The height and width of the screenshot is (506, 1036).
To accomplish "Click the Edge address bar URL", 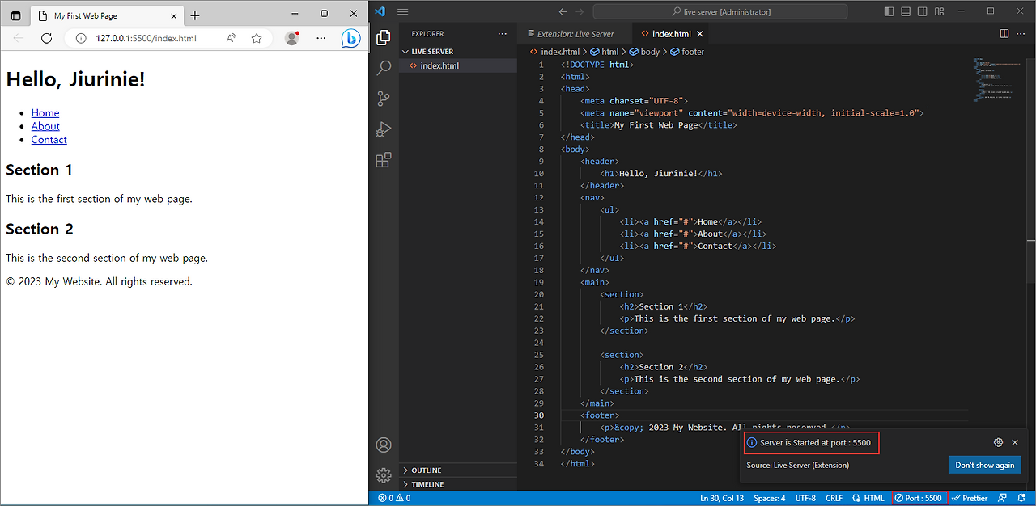I will tap(146, 38).
